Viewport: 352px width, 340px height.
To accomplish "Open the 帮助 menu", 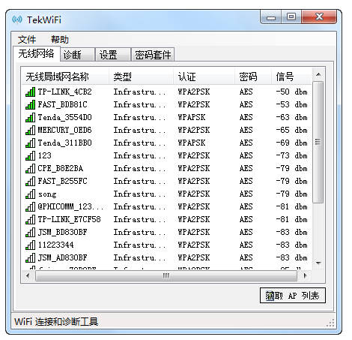I will pyautogui.click(x=60, y=40).
